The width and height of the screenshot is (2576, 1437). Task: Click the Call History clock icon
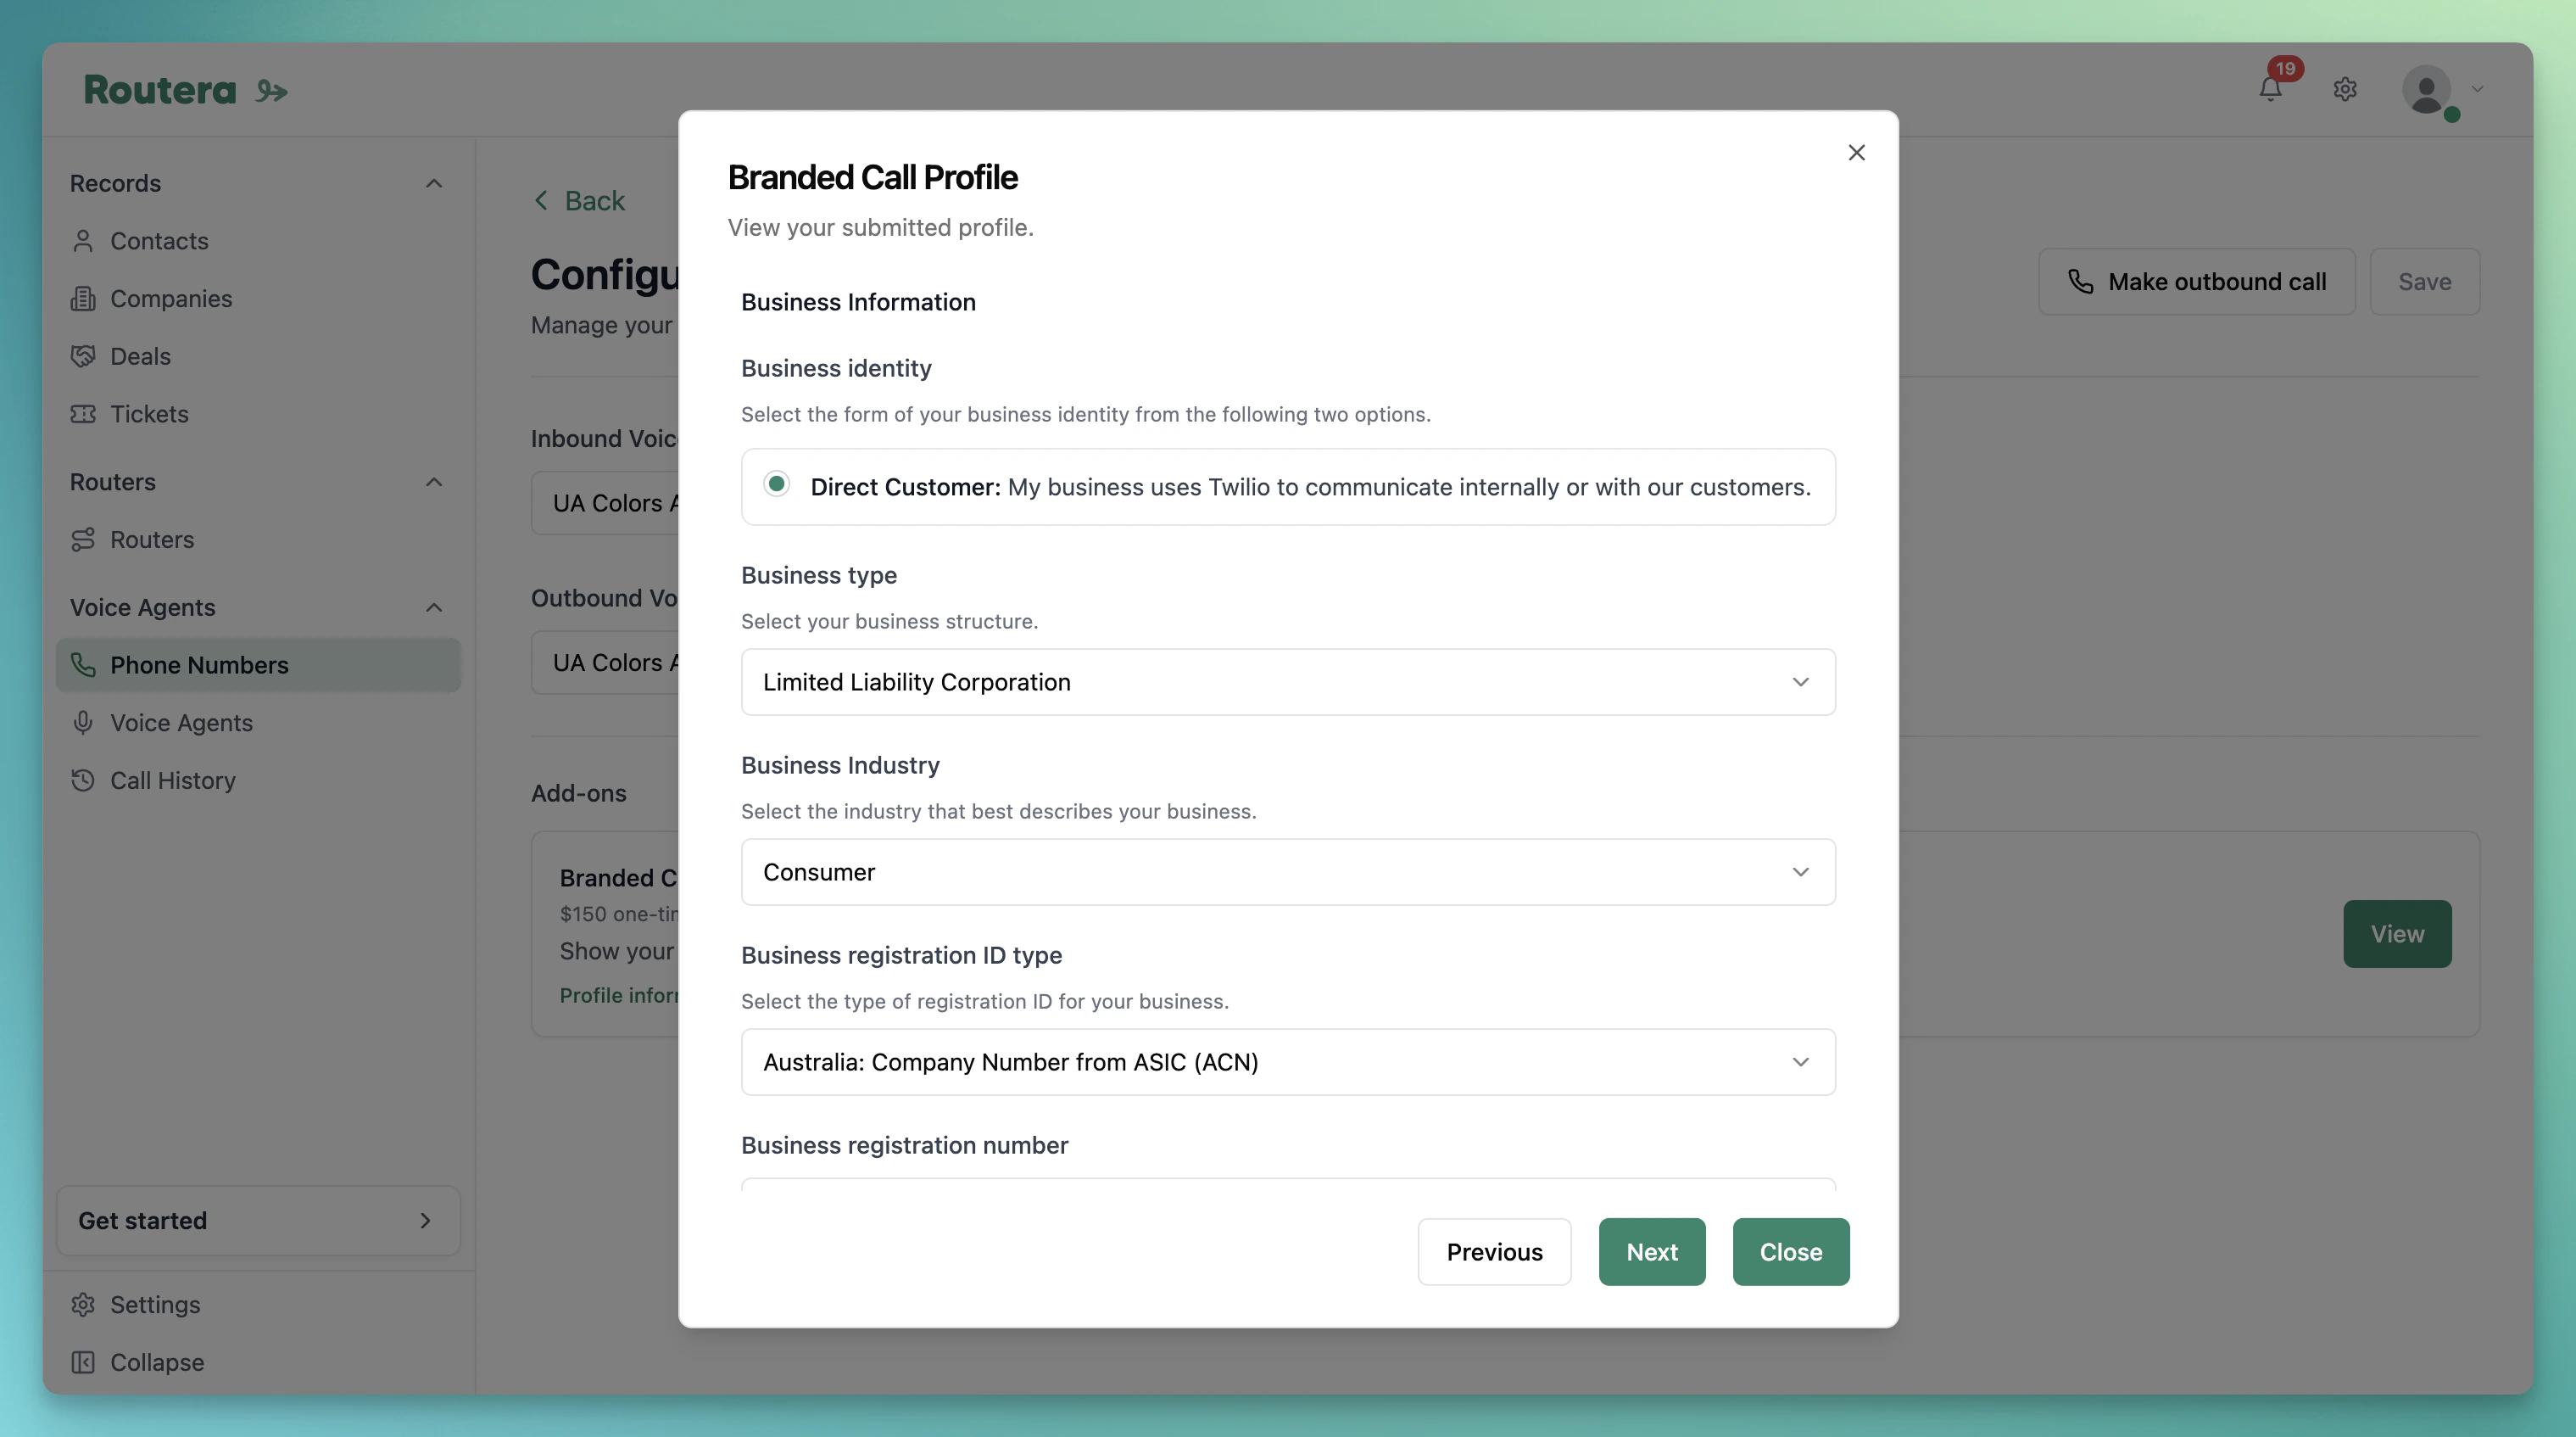click(83, 780)
